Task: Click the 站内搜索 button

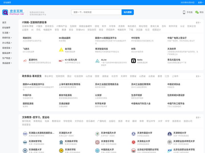Action: [x=128, y=12]
